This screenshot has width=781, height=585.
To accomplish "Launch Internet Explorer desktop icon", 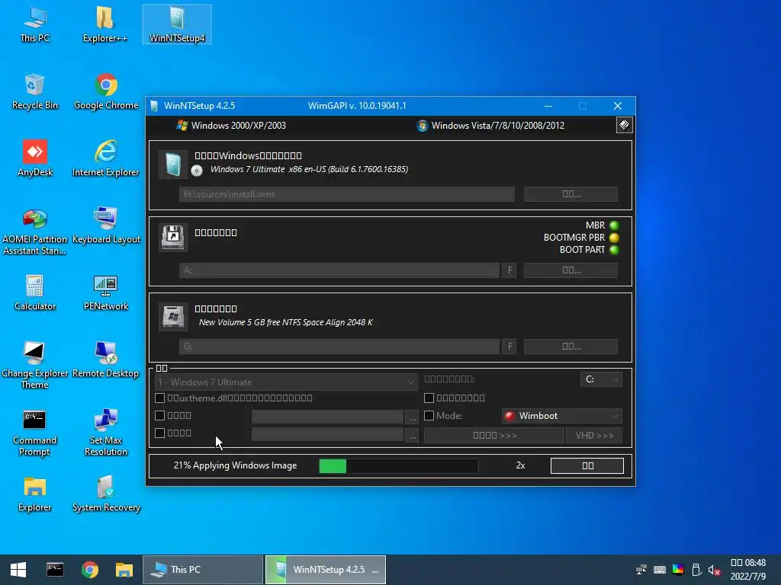I will click(105, 159).
